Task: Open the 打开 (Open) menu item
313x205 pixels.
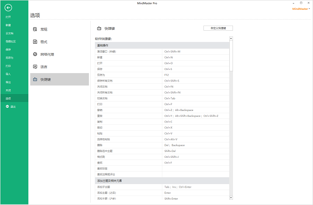Action: point(8,17)
